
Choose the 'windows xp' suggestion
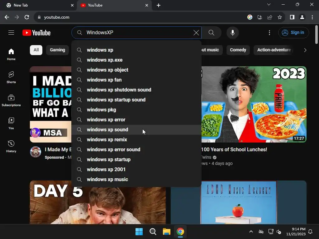point(136,50)
